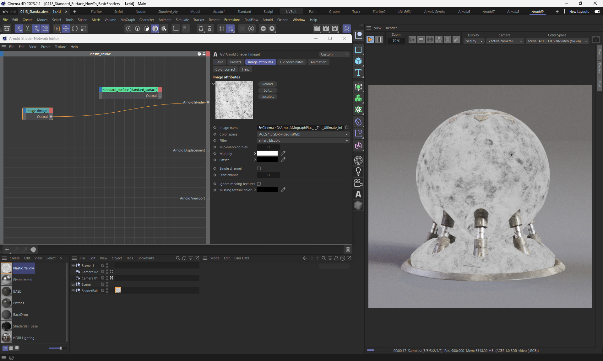Toggle the New Layouts switch
Viewport: 603px width, 361px height.
597,12
